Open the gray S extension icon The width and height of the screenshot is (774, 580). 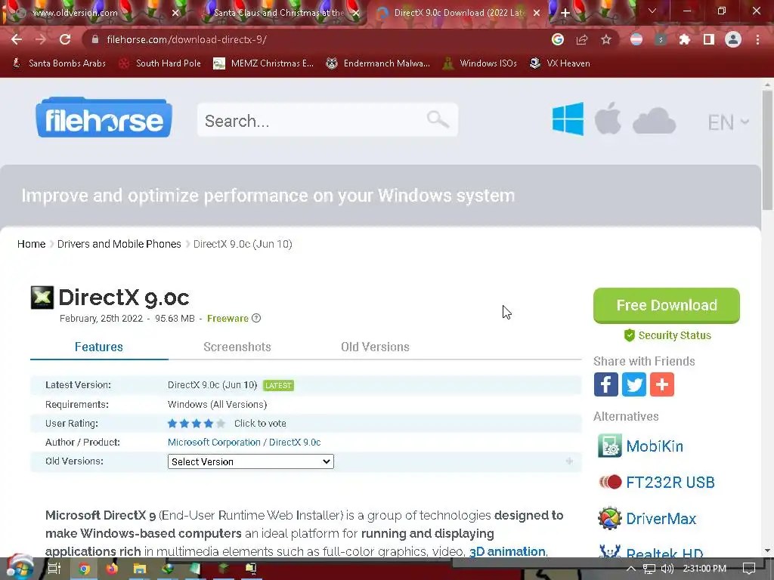click(661, 39)
